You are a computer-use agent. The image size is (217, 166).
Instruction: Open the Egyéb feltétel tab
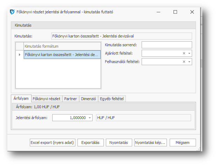tap(112, 99)
